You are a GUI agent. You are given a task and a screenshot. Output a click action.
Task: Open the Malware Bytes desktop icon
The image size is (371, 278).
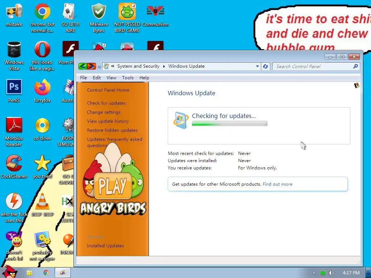[x=99, y=18]
